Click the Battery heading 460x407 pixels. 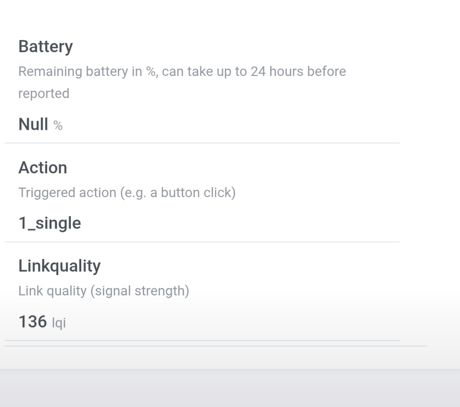(46, 46)
